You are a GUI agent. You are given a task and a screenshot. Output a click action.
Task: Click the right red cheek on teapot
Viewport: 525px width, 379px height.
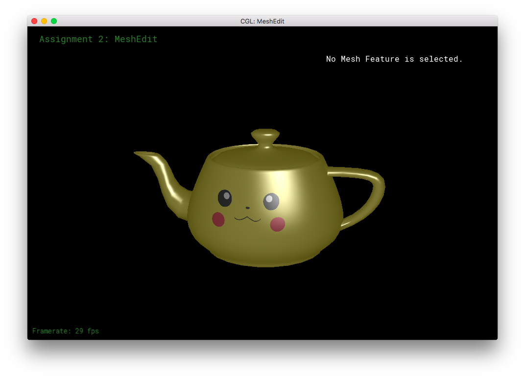278,224
